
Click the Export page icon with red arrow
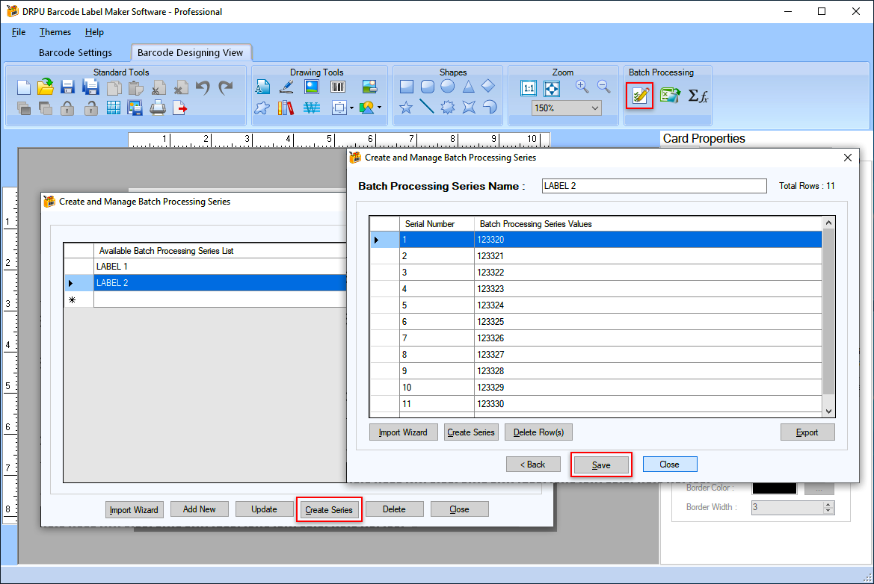coord(179,108)
